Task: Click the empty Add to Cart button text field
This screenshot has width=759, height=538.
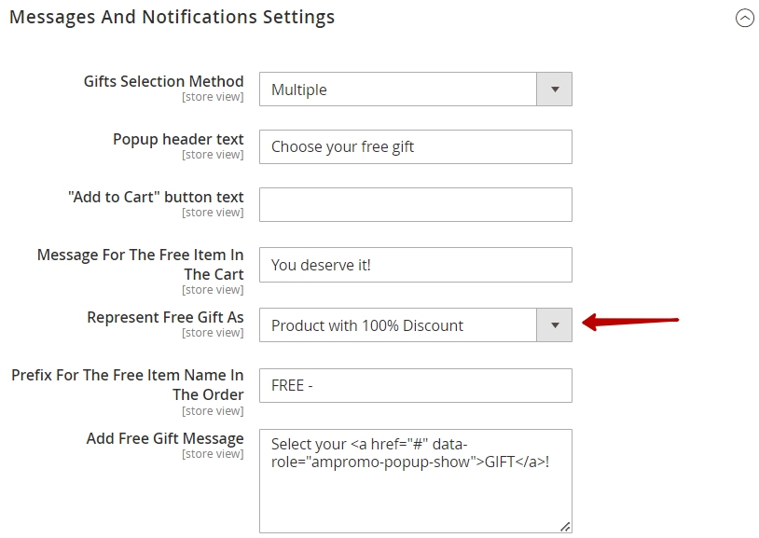Action: pos(415,204)
